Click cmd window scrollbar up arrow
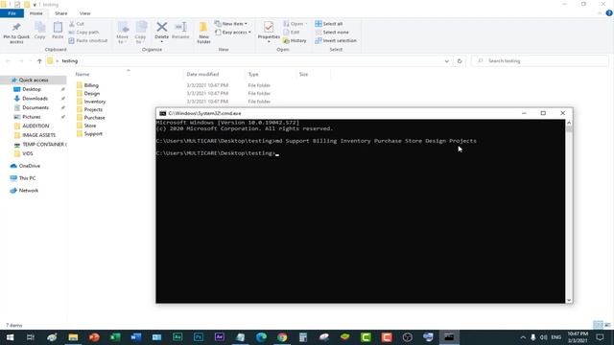Screen dimensions: 614x345 (569, 123)
